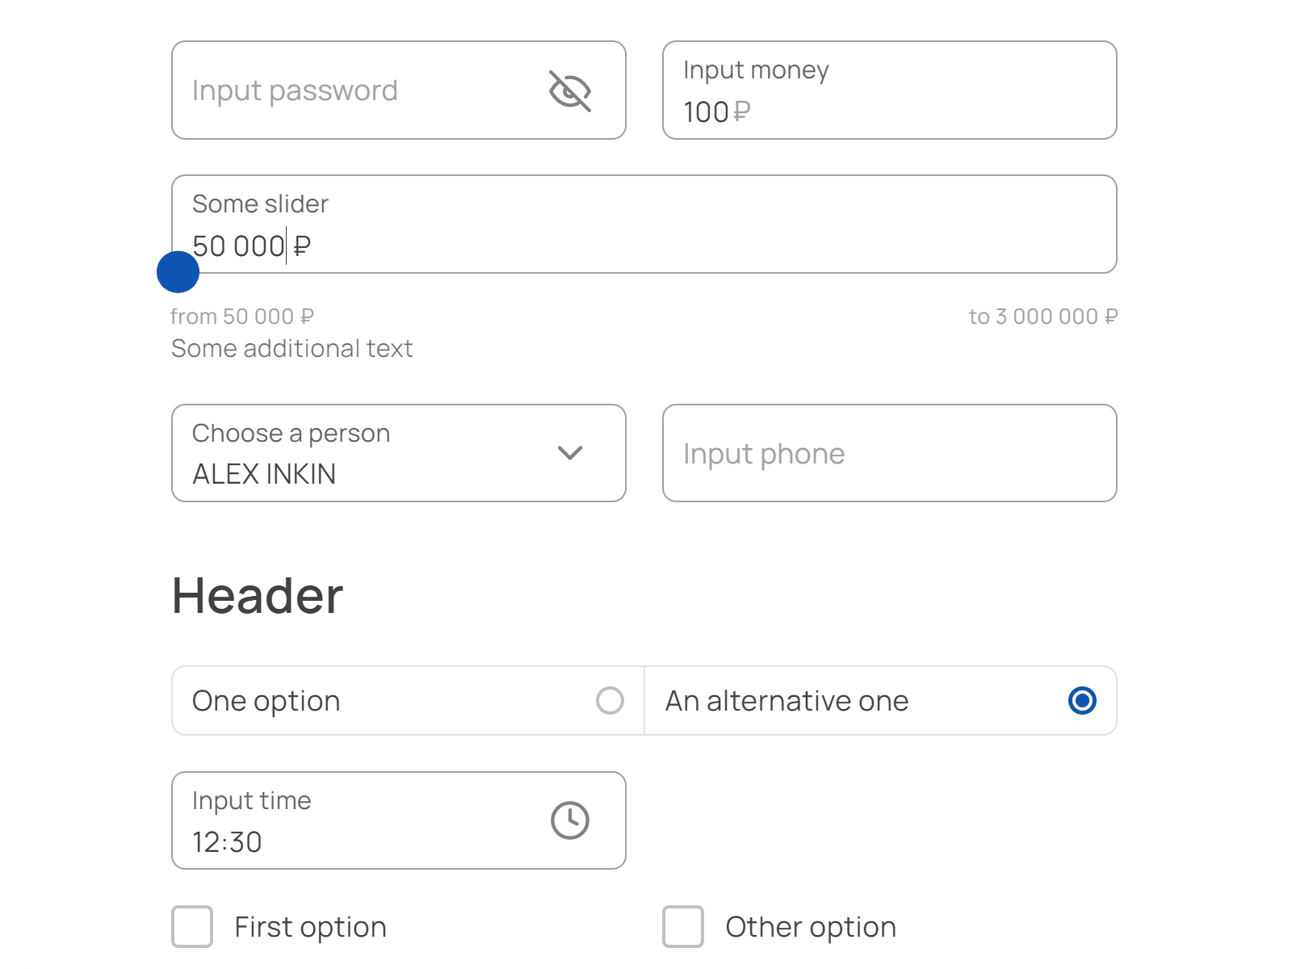Click the 'Header' heading text
Viewport: 1292px width, 969px height.
coord(256,595)
